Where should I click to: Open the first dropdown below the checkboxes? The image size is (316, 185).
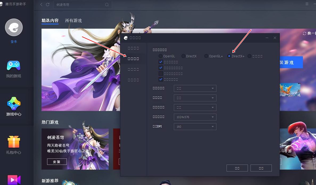pos(195,88)
